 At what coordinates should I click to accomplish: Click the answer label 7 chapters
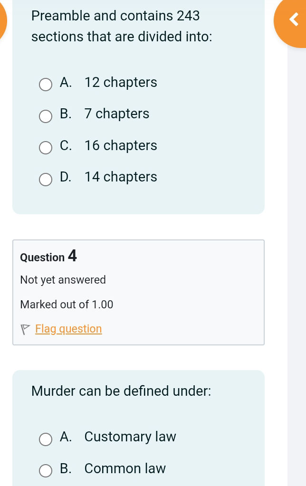(116, 114)
